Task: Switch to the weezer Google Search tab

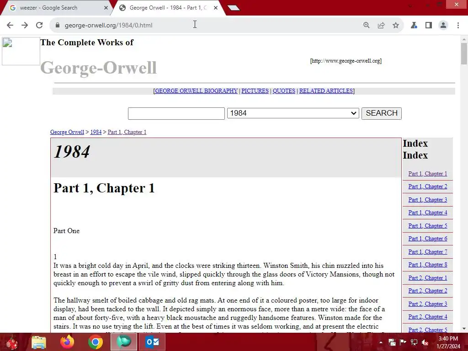Action: 57,8
